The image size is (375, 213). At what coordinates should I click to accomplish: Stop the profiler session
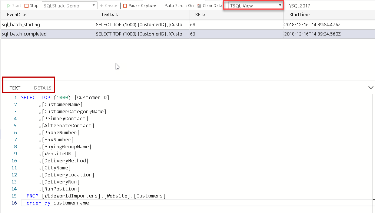pyautogui.click(x=31, y=6)
